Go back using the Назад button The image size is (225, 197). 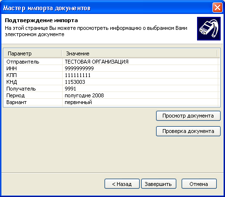coord(122,184)
